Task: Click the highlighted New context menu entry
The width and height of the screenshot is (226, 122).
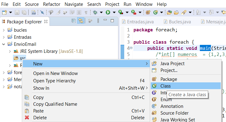Action: click(86, 64)
